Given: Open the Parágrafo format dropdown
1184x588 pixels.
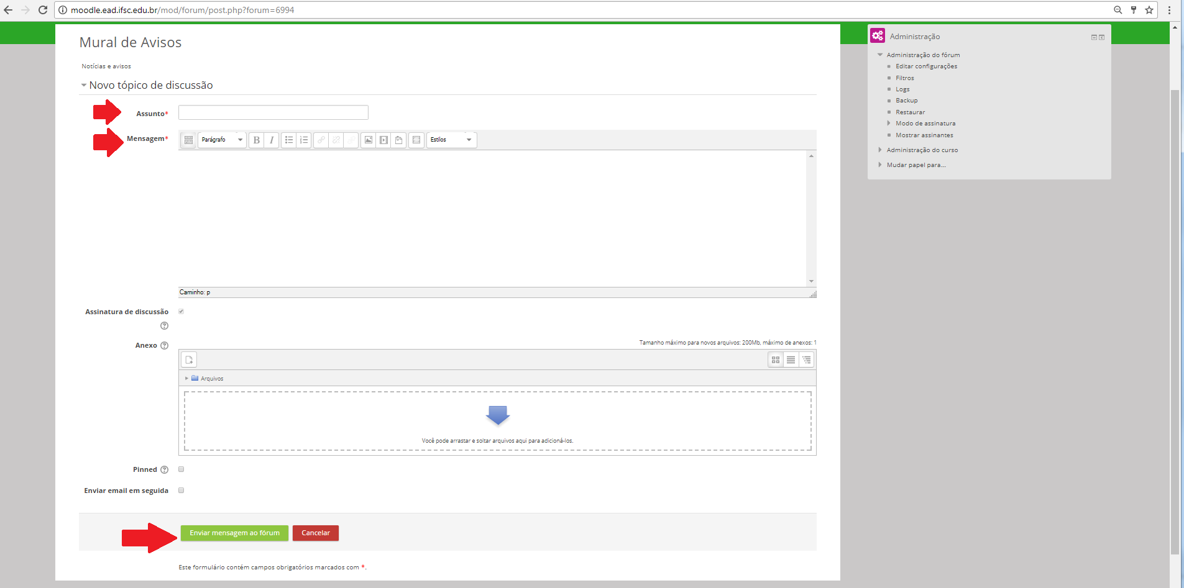Looking at the screenshot, I should (x=222, y=140).
